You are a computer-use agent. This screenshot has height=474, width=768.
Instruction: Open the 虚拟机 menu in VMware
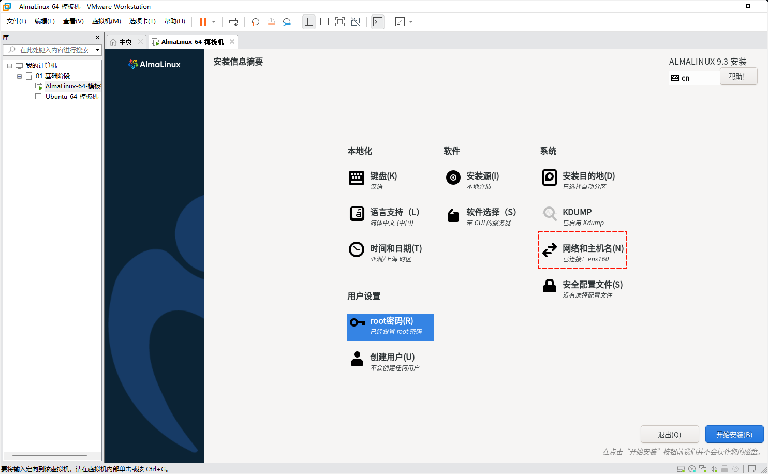coord(106,21)
